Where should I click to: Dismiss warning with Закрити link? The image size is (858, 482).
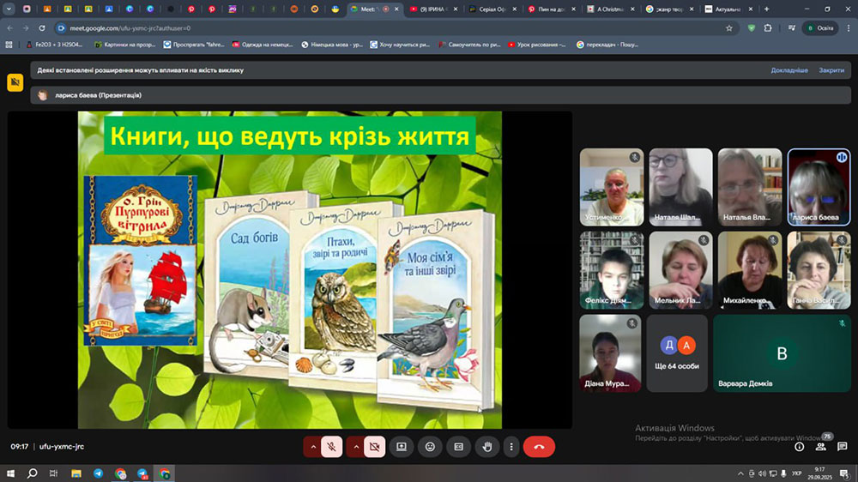point(831,70)
